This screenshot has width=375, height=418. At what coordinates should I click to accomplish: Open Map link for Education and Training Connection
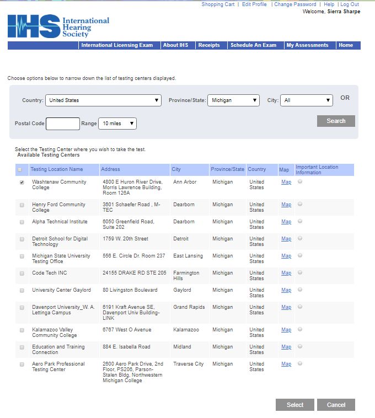(286, 346)
